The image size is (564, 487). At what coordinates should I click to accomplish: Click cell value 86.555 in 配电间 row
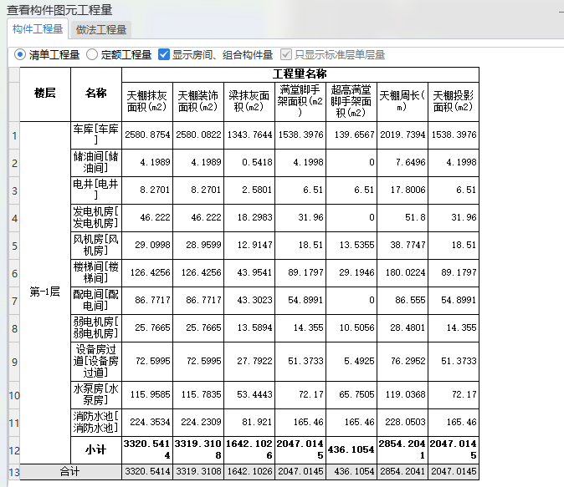click(x=402, y=301)
